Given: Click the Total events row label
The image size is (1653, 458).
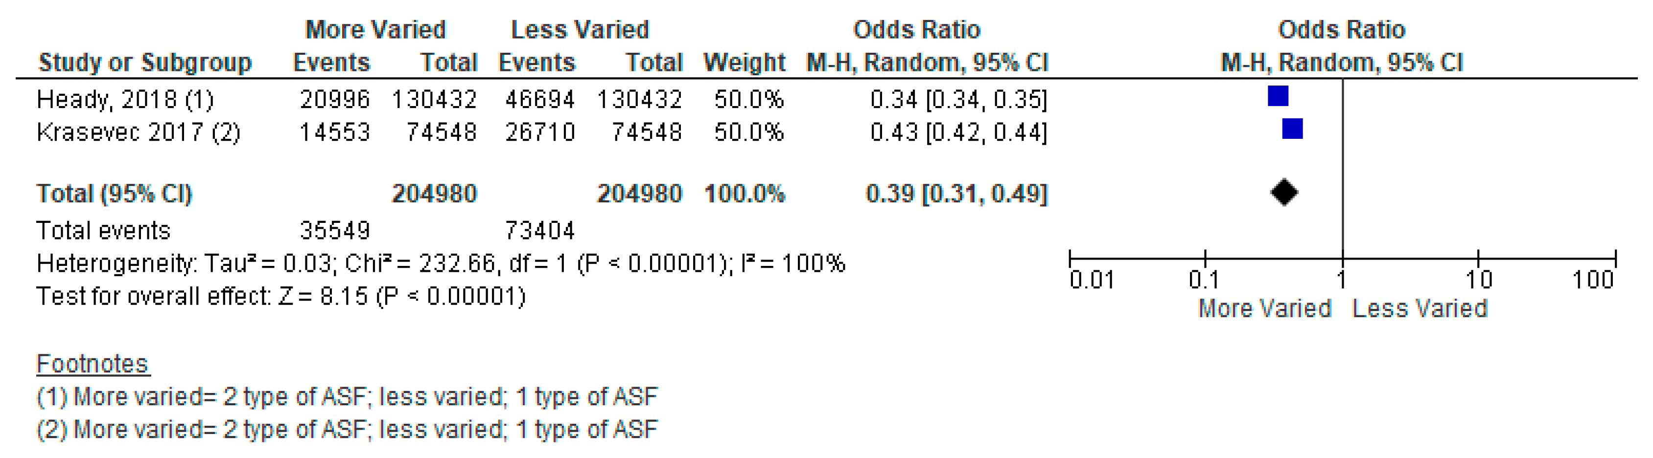Looking at the screenshot, I should click(103, 231).
